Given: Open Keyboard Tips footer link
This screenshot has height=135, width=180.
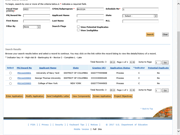Looking at the screenshot, I should coord(77,125).
